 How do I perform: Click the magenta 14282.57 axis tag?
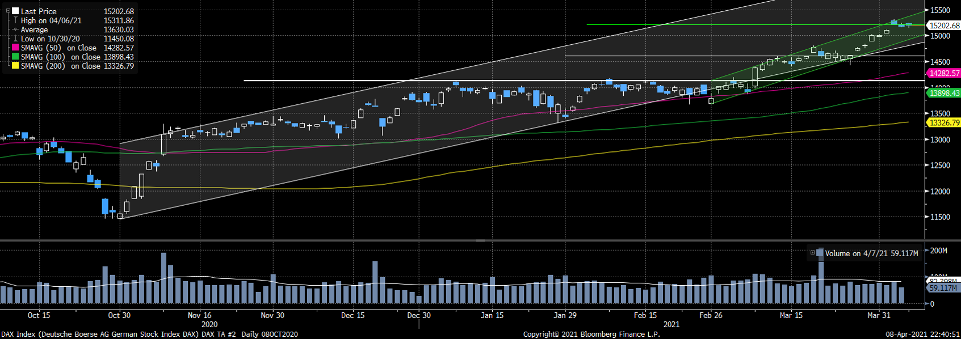coord(943,73)
